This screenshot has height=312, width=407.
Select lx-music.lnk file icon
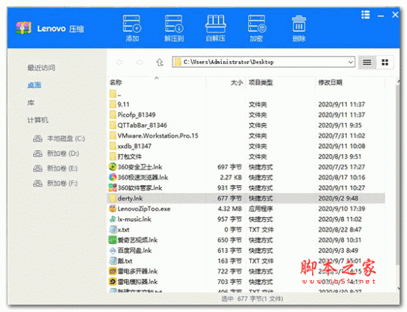pos(113,219)
